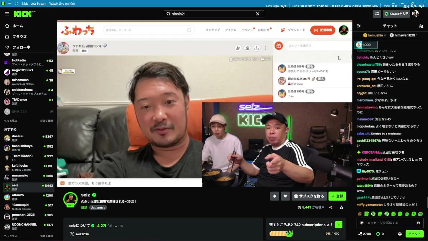Click the seiz LIVE avatar below the video
428x241 pixels.
pyautogui.click(x=71, y=199)
